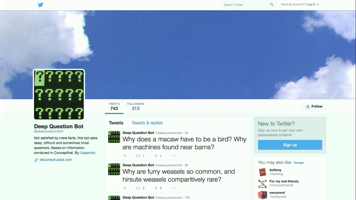This screenshot has height=200, width=356.
Task: Favorite the furry weasels tweet
Action: point(156,188)
